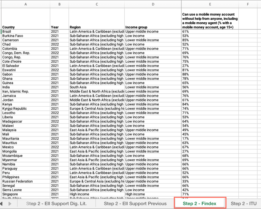Viewport: 261px width, 209px height.
Task: Select the Mauritania cell
Action: 26,138
